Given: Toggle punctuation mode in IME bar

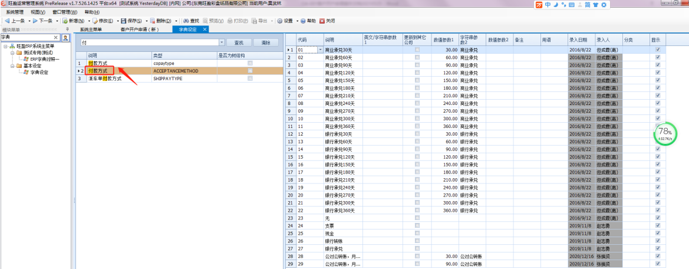Looking at the screenshot, I should tap(563, 5).
